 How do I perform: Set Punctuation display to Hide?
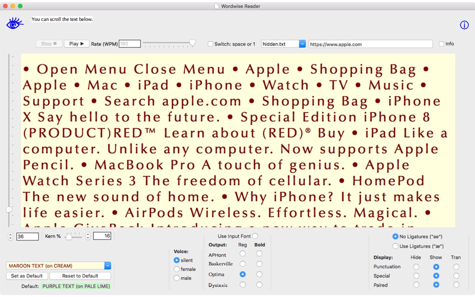point(416,267)
